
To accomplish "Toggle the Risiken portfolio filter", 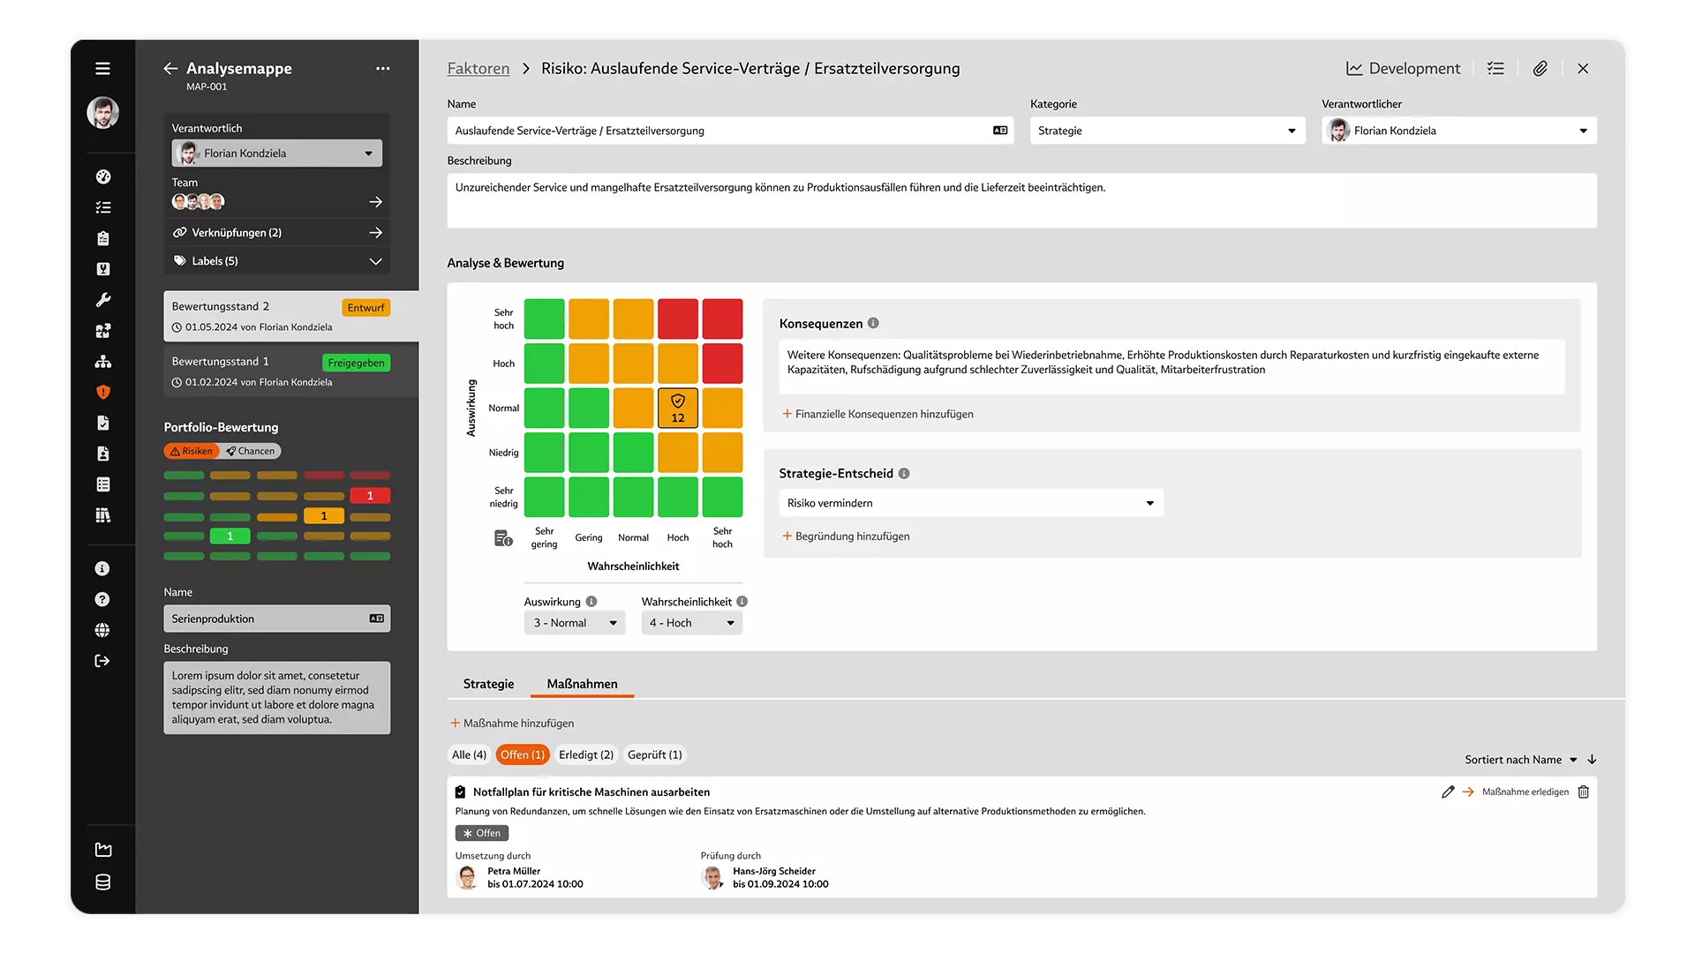I will point(192,451).
